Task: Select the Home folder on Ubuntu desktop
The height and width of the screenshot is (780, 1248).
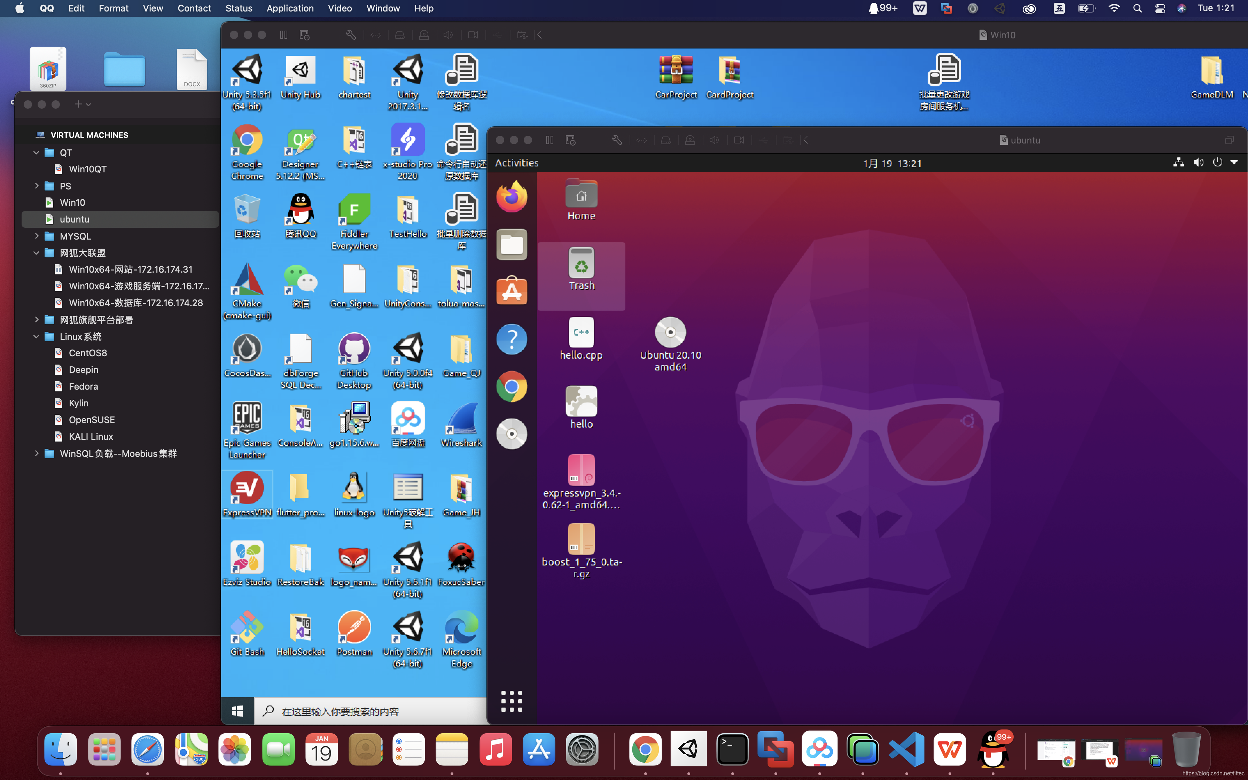Action: pyautogui.click(x=581, y=200)
